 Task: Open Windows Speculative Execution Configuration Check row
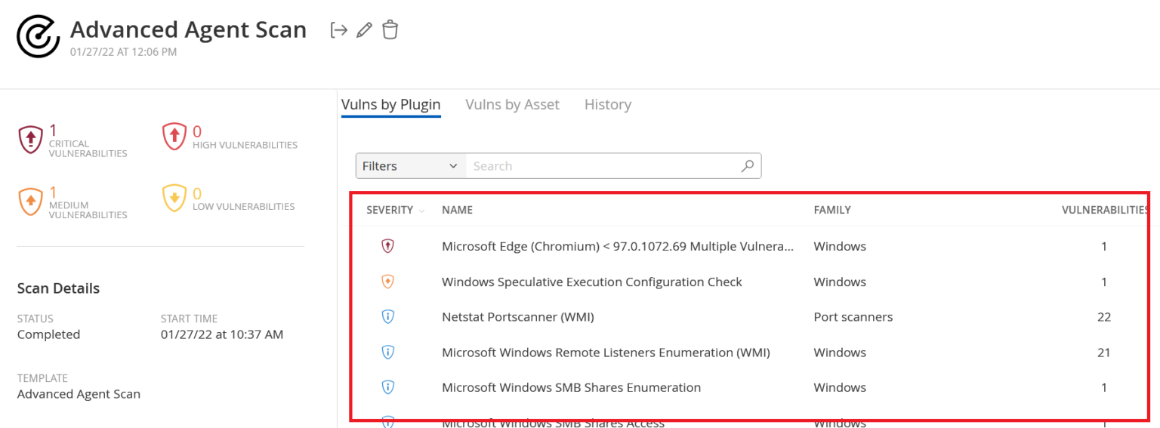coord(591,282)
